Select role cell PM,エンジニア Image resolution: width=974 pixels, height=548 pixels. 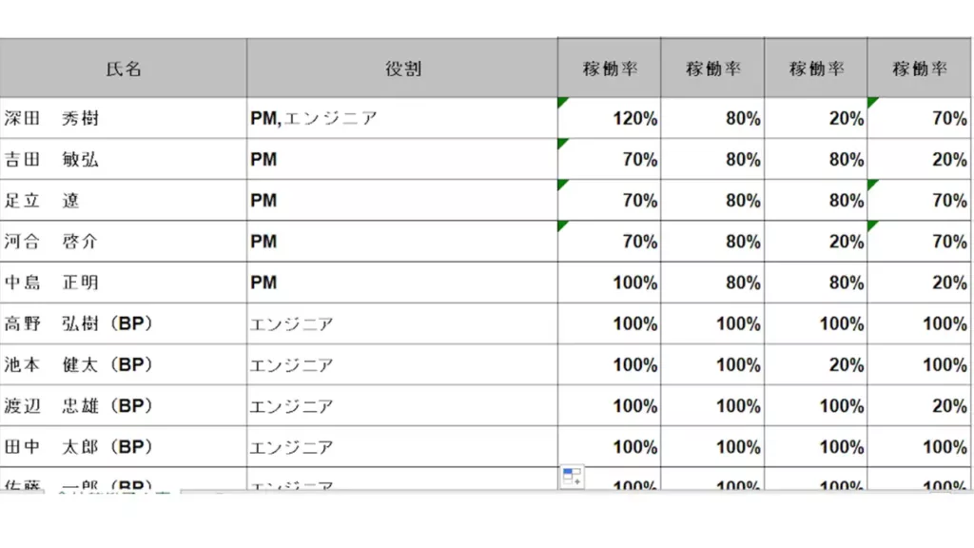coord(402,118)
